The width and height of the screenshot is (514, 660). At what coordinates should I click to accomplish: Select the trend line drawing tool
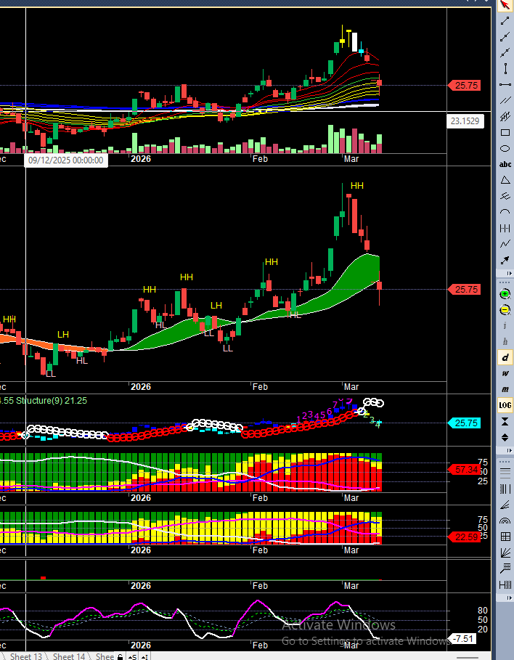click(505, 22)
